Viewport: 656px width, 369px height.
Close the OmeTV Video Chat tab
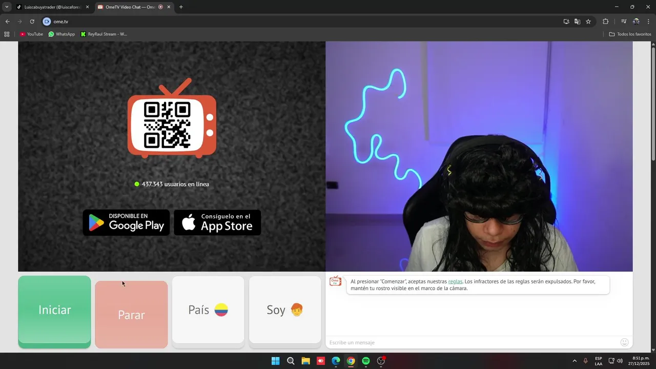click(x=169, y=7)
